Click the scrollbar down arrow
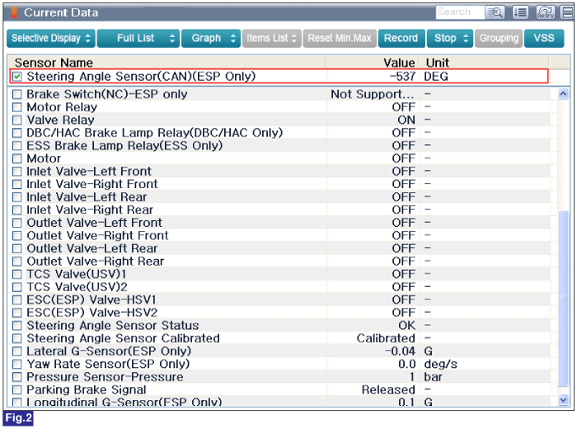 point(563,399)
